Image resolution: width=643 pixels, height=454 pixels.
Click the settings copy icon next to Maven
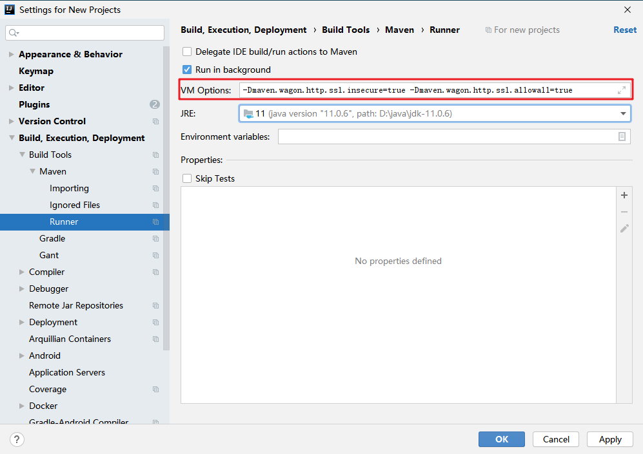coord(155,171)
